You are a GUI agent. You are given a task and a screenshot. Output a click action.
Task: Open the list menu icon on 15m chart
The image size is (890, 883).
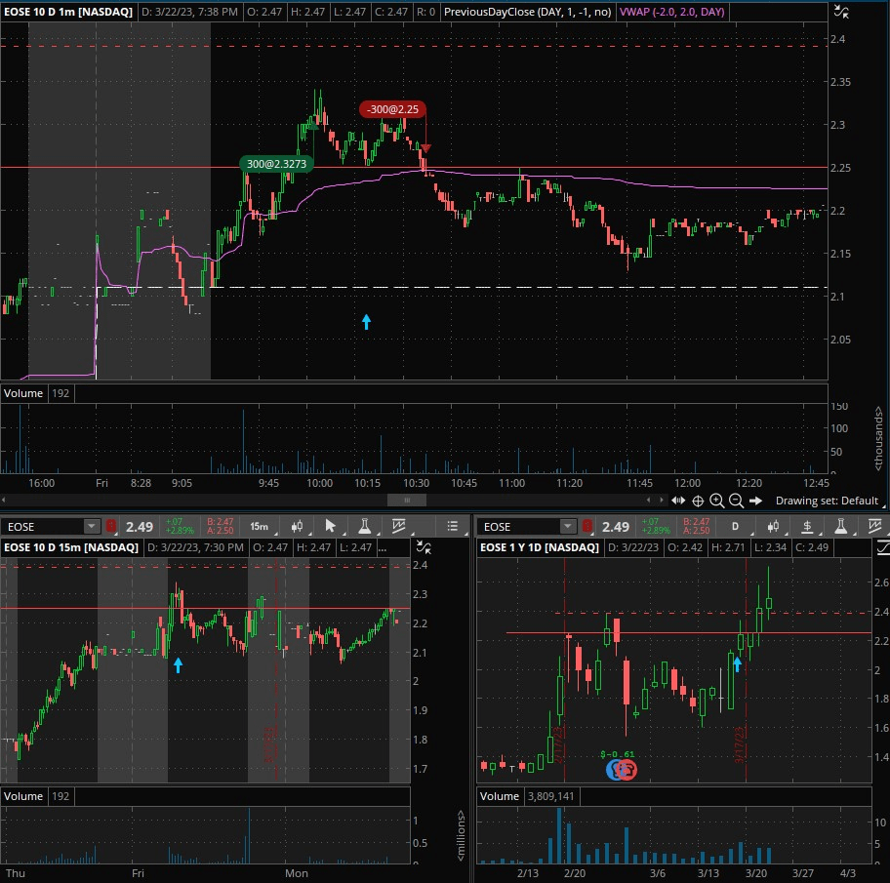point(453,526)
